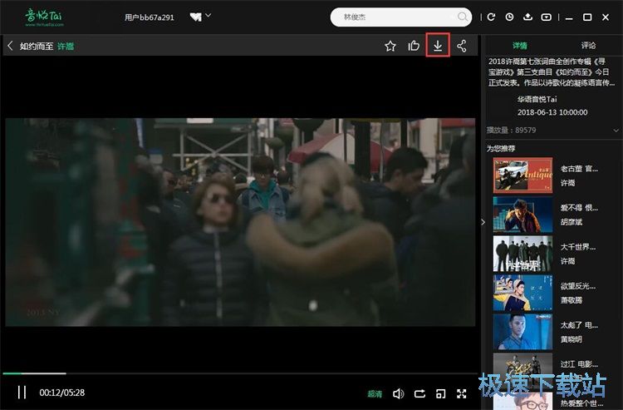This screenshot has width=623, height=410.
Task: Select play count 播放量：89579 text
Action: [x=512, y=131]
